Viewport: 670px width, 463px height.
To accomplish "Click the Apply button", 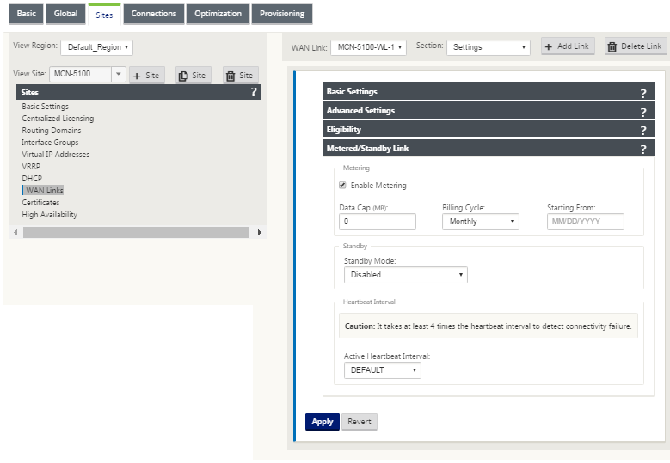I will pyautogui.click(x=323, y=422).
